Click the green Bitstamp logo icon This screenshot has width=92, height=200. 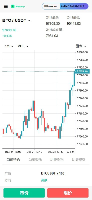[13, 6]
